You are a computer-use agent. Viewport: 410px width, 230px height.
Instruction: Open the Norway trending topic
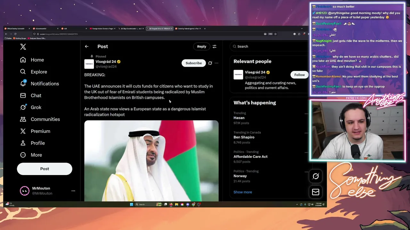pyautogui.click(x=240, y=176)
